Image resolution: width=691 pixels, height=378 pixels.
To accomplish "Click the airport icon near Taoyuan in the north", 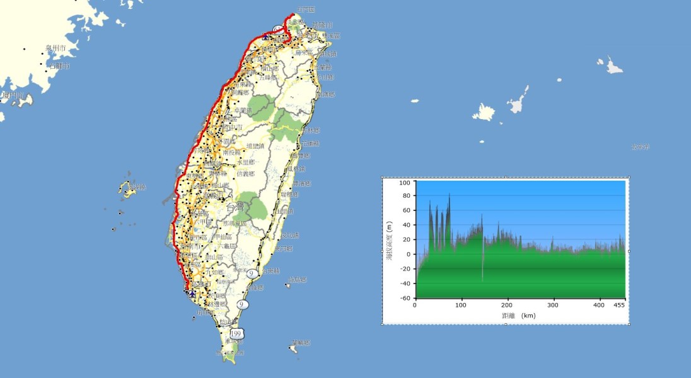I will [x=266, y=37].
